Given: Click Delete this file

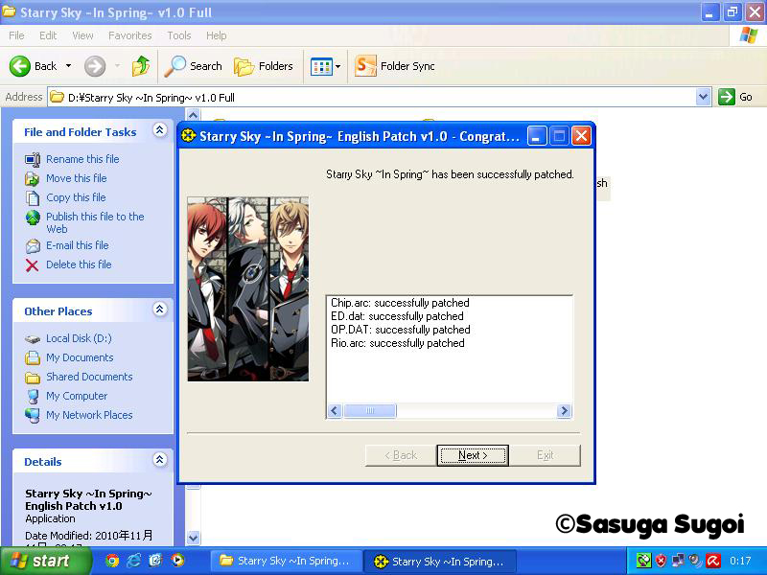Looking at the screenshot, I should coord(79,264).
